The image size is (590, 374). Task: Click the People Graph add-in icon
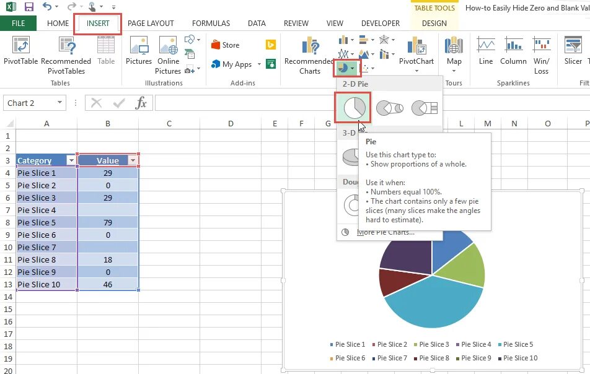tap(271, 64)
